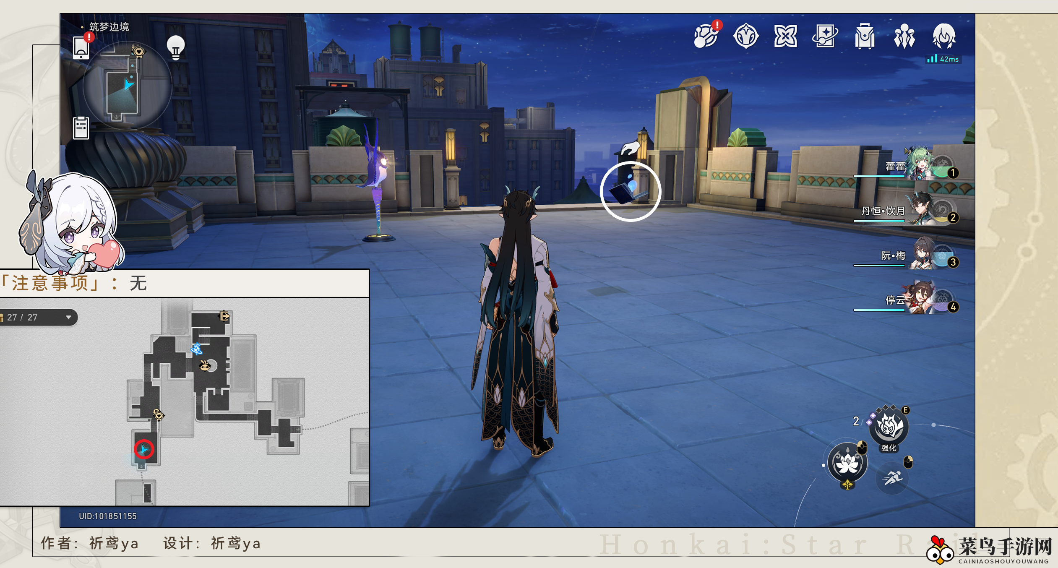Open the team setup characters icon

click(x=904, y=36)
